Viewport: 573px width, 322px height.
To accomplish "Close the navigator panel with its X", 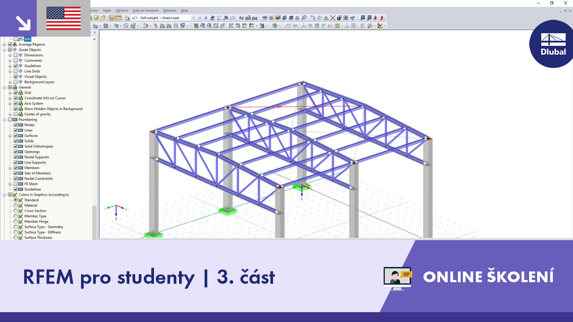I will tap(94, 33).
